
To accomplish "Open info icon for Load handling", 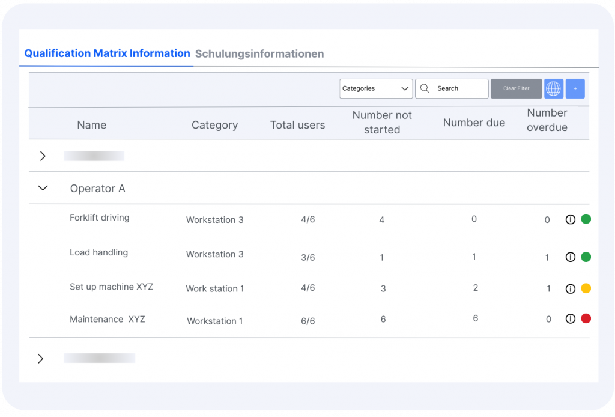I will click(571, 257).
